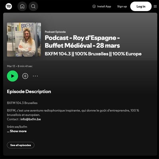The image size is (159, 159).
Task: Open the Install App link
Action: click(x=102, y=6)
